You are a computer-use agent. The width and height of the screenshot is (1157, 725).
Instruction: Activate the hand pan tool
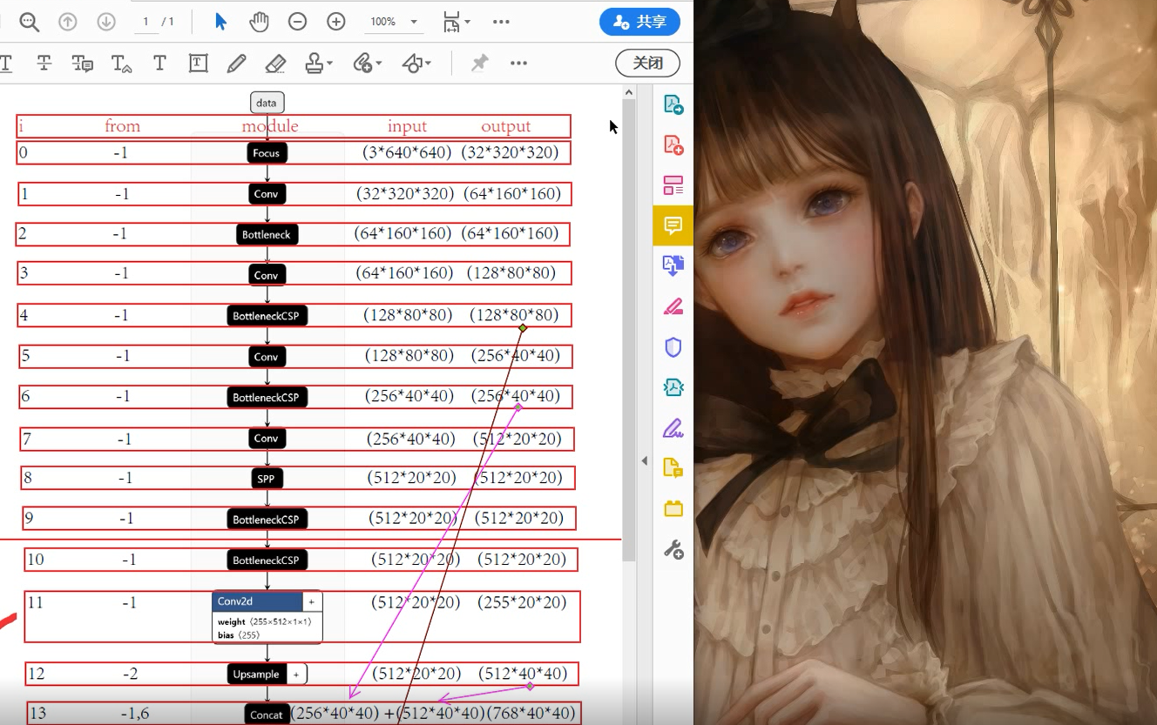(259, 22)
